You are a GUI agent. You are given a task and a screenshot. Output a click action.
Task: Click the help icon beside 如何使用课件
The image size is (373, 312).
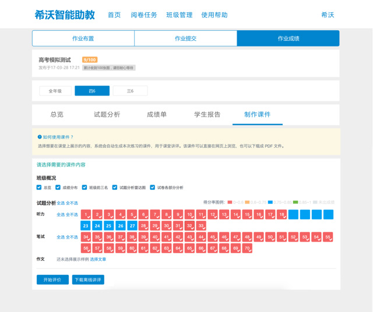tap(40, 137)
